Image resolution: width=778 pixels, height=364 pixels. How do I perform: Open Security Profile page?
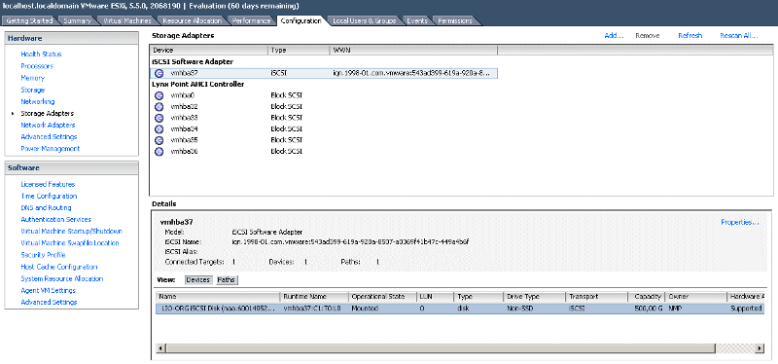pyautogui.click(x=43, y=255)
